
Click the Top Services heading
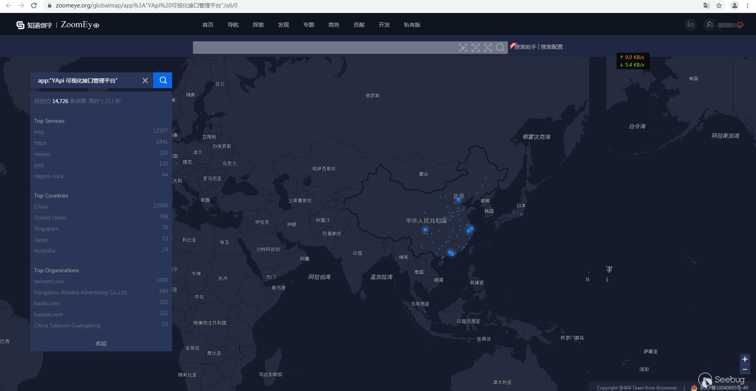49,121
